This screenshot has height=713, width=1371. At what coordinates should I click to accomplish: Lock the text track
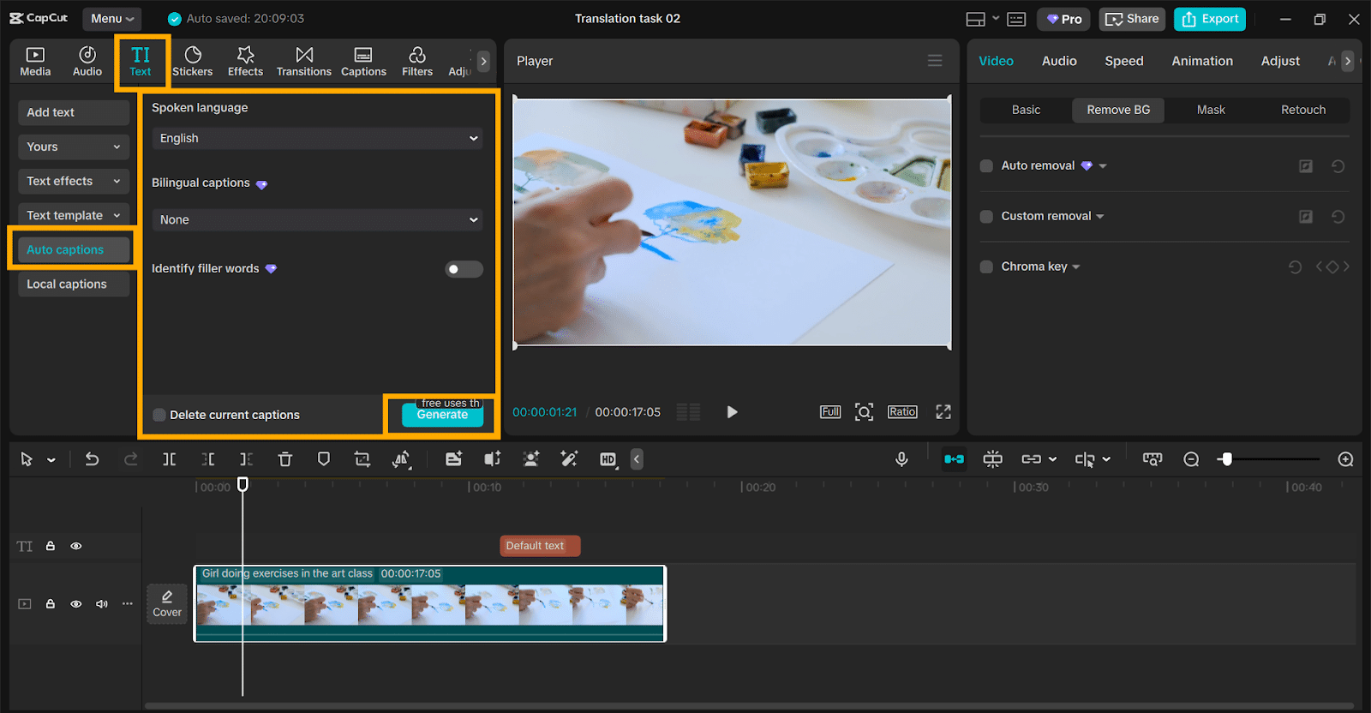(x=51, y=546)
